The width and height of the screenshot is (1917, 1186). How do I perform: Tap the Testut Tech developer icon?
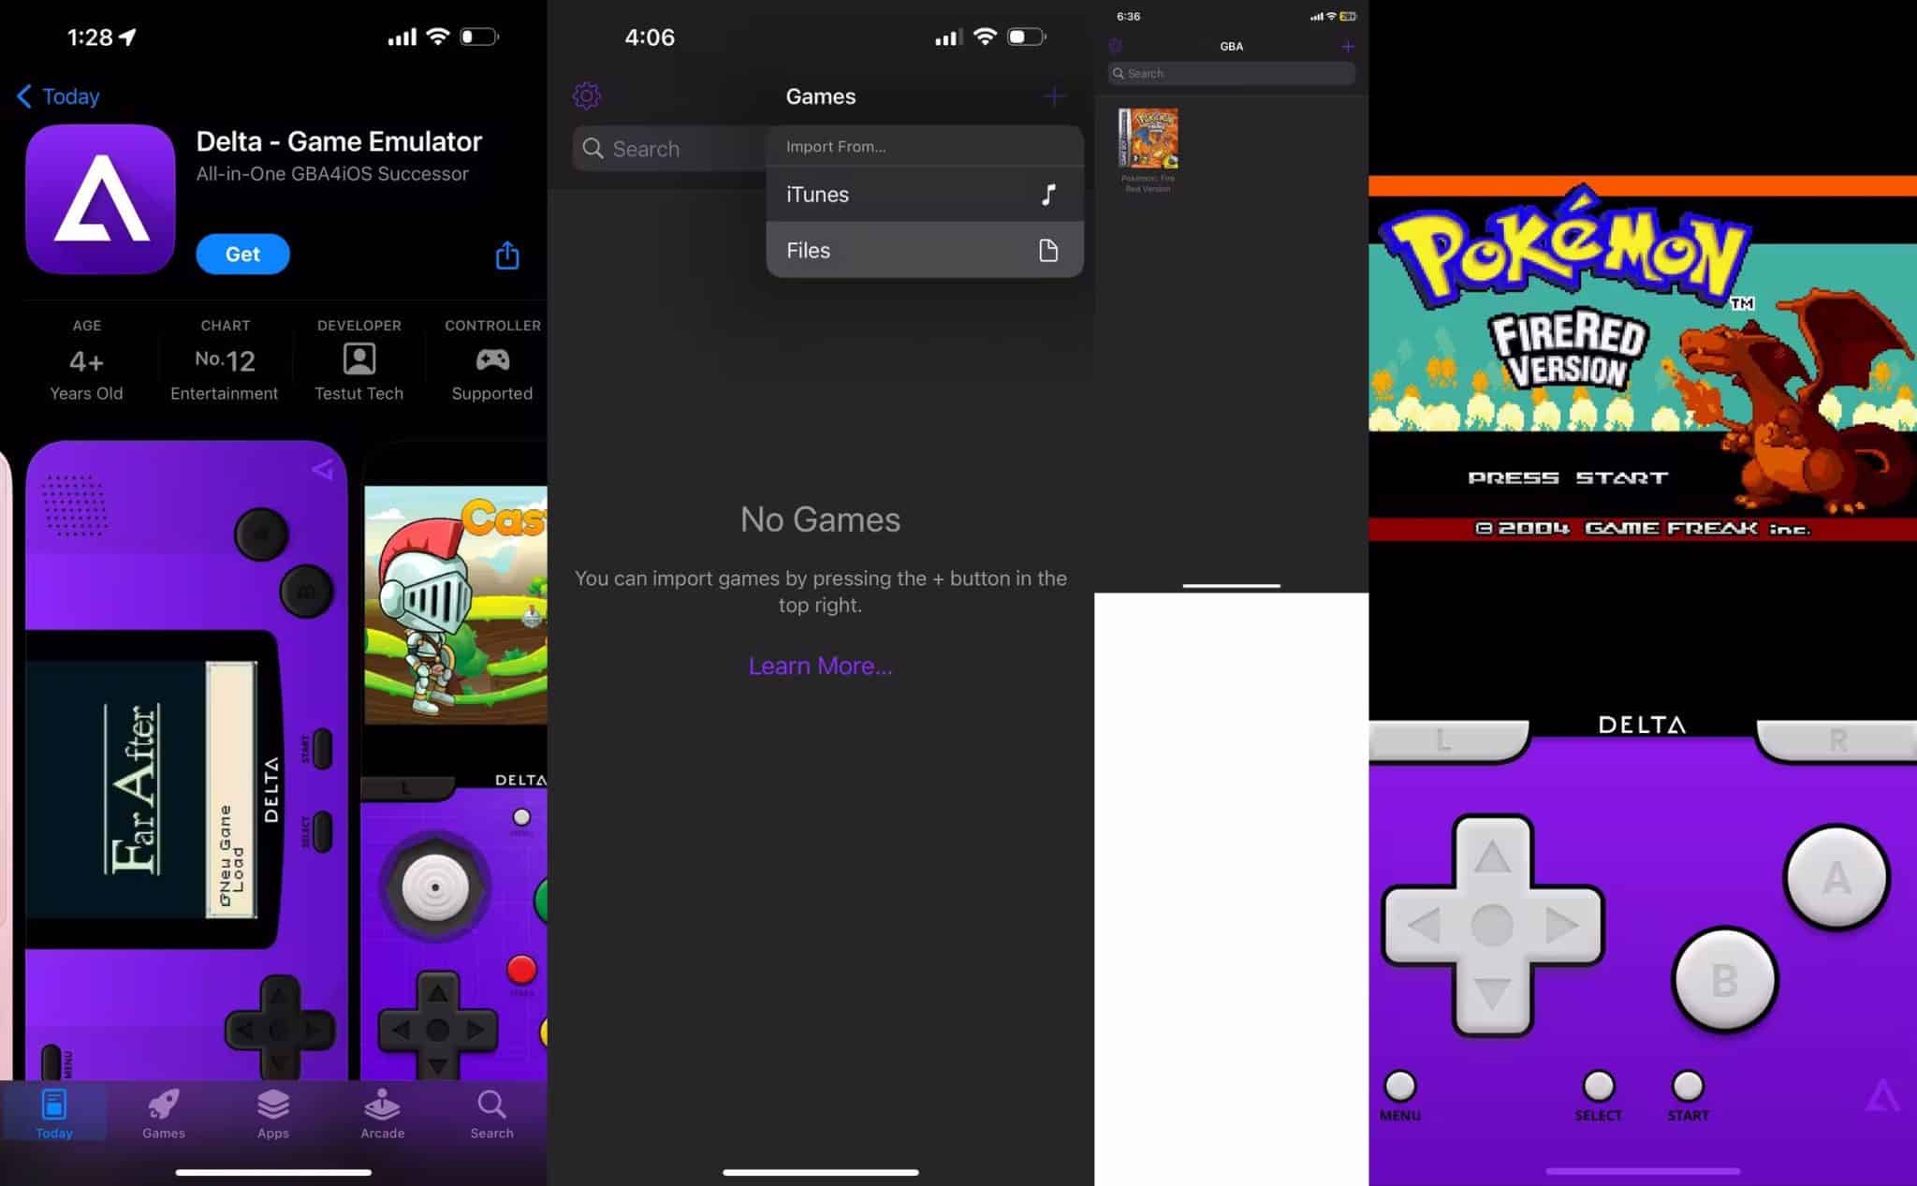359,359
